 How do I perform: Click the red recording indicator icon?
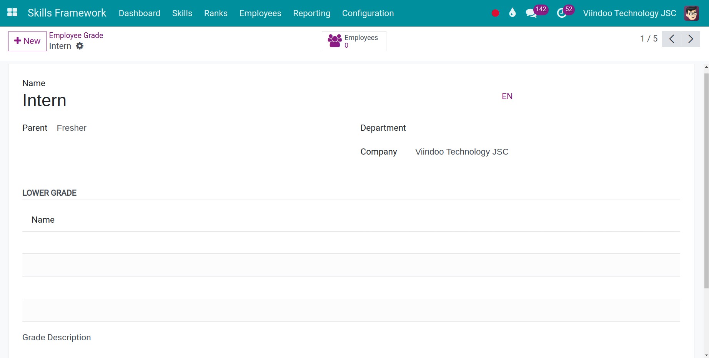pos(495,13)
